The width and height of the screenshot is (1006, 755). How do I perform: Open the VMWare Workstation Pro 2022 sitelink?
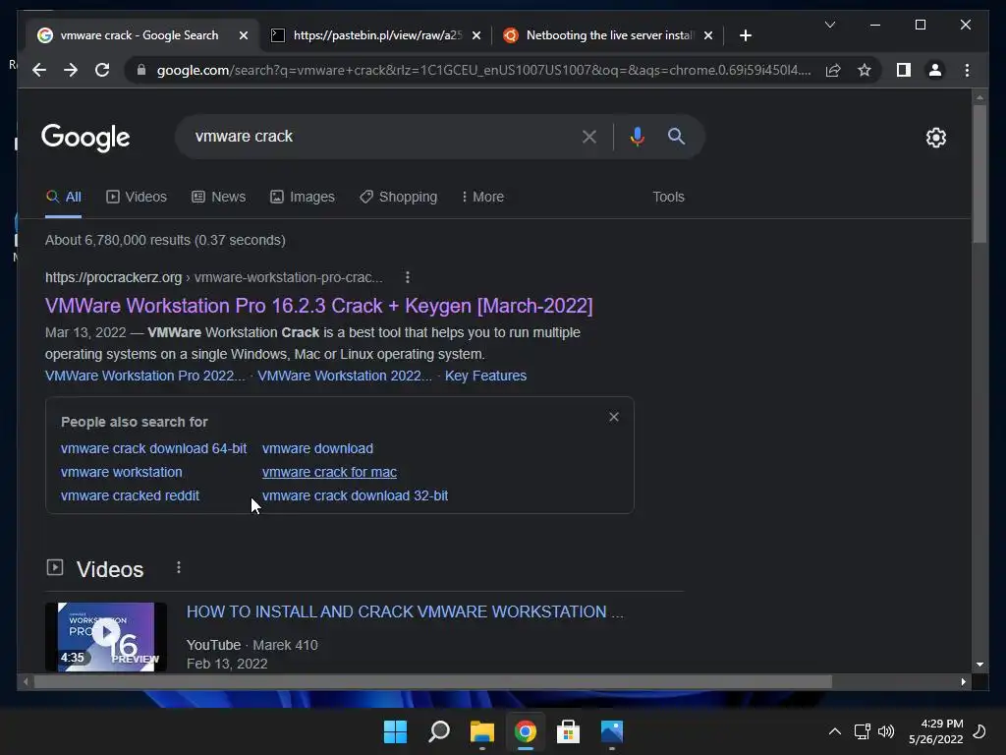pos(145,376)
